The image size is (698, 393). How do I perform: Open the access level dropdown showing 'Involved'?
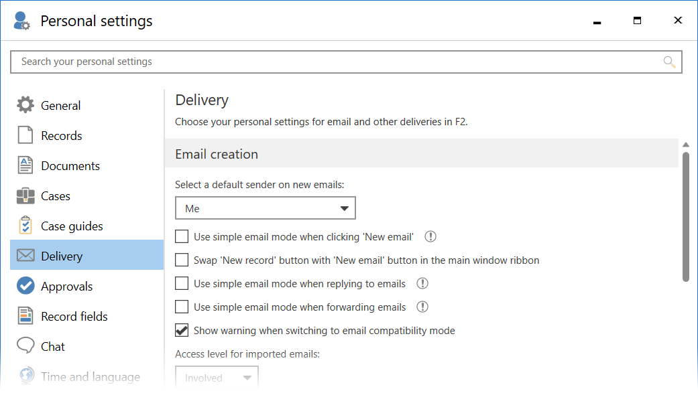point(217,378)
